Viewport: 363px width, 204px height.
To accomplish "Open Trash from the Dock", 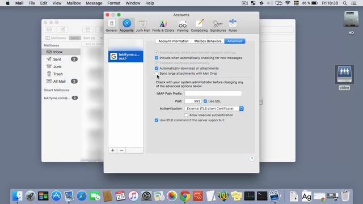I will 345,196.
